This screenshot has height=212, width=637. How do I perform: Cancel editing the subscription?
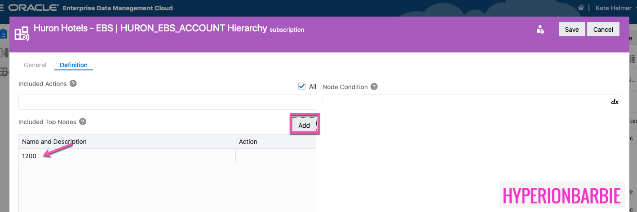tap(603, 30)
